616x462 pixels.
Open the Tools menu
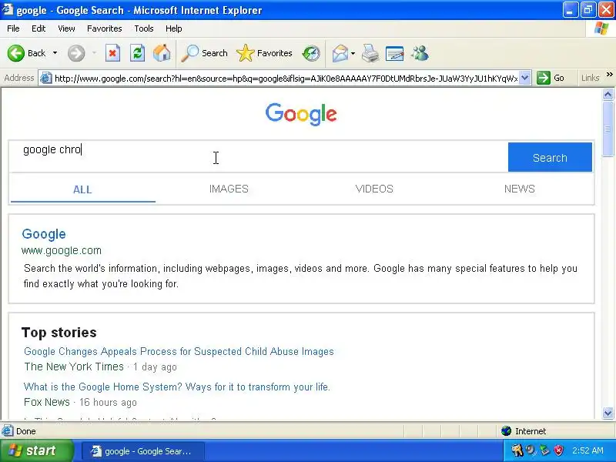[x=144, y=28]
